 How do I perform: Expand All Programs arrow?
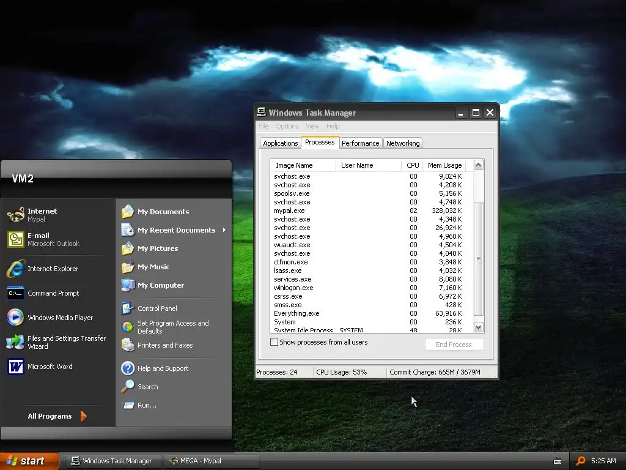83,416
